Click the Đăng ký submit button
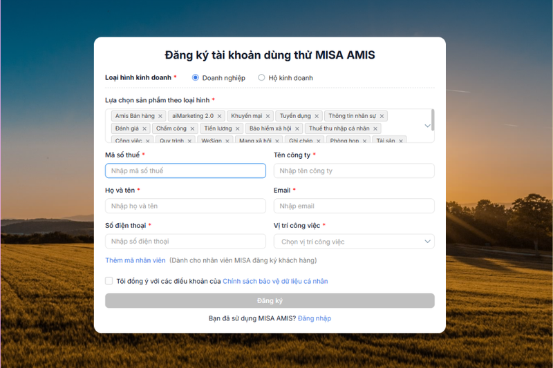The image size is (553, 368). pyautogui.click(x=270, y=301)
